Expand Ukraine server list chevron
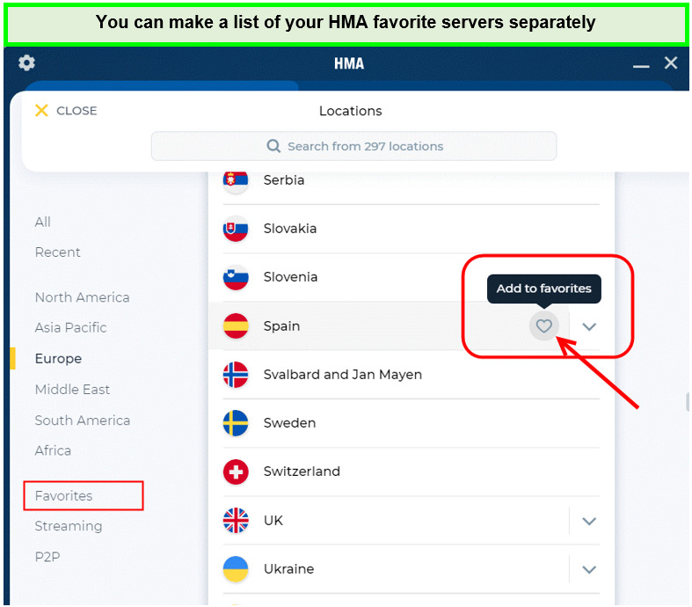692x607 pixels. 589,569
